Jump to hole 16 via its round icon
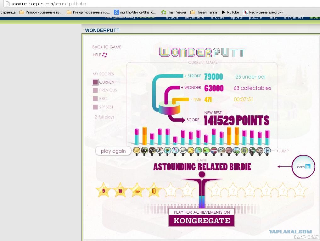 coord(252,151)
